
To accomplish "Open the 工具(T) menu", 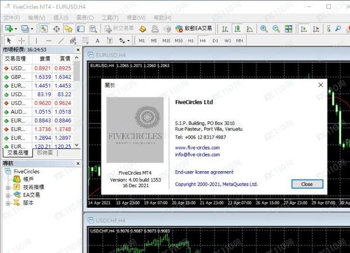I will [110, 18].
